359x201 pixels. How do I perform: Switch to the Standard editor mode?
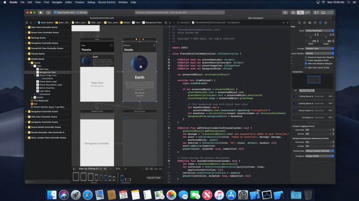coord(293,13)
